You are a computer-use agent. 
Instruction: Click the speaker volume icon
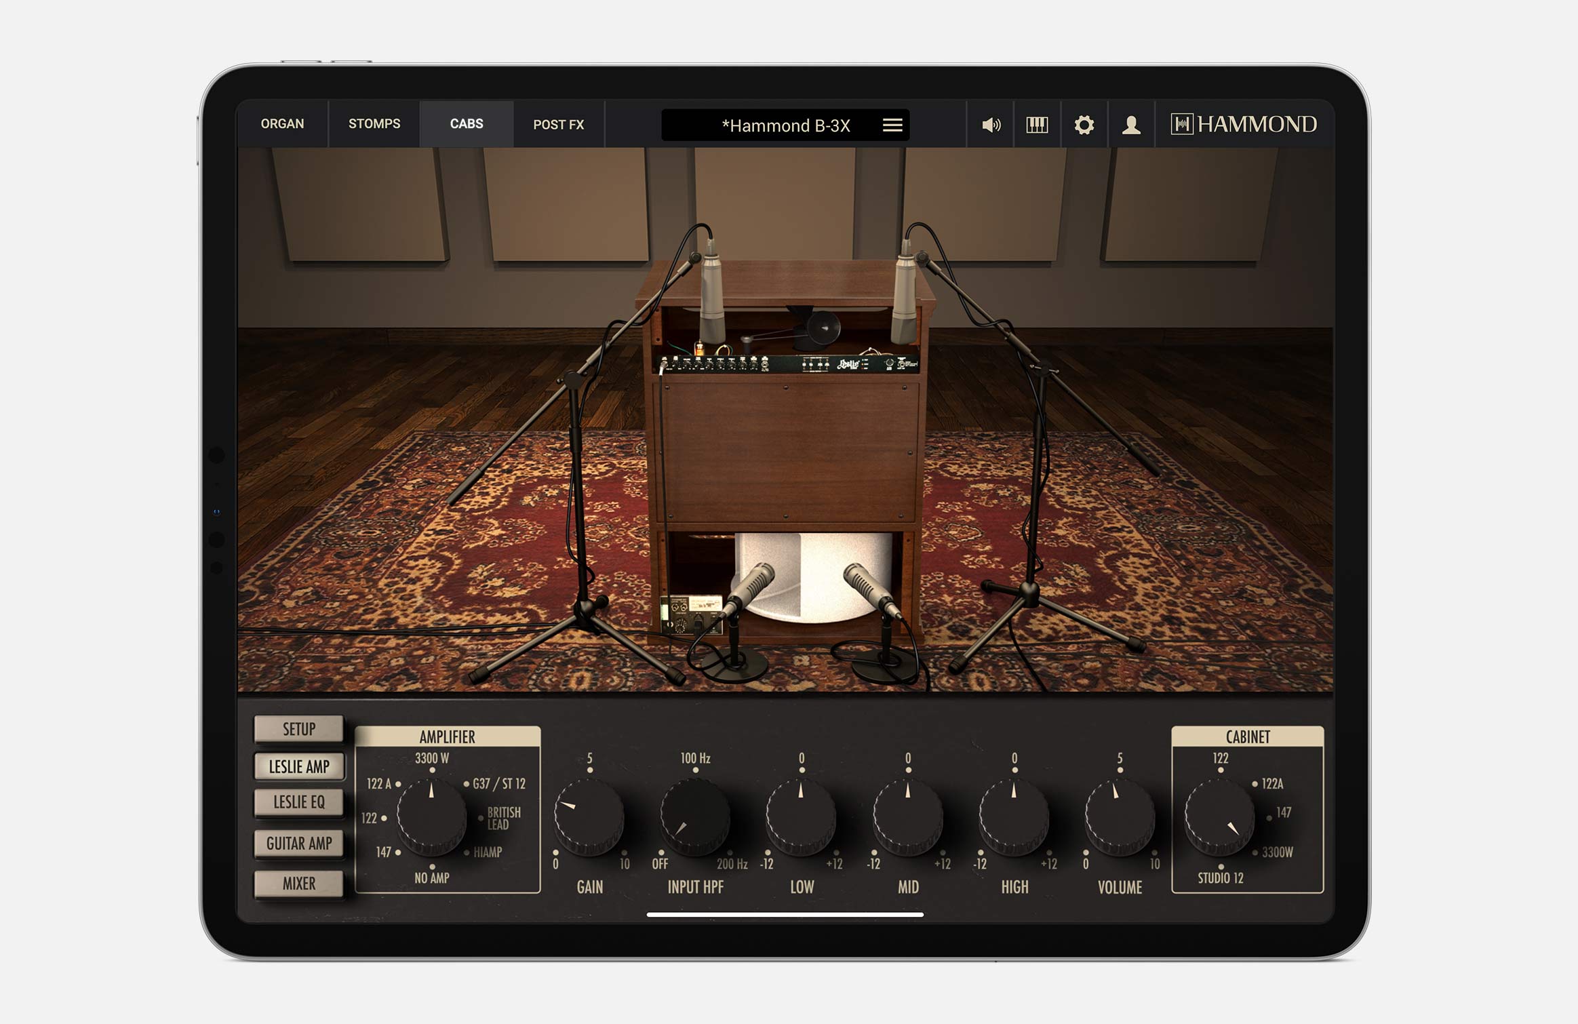(x=991, y=125)
